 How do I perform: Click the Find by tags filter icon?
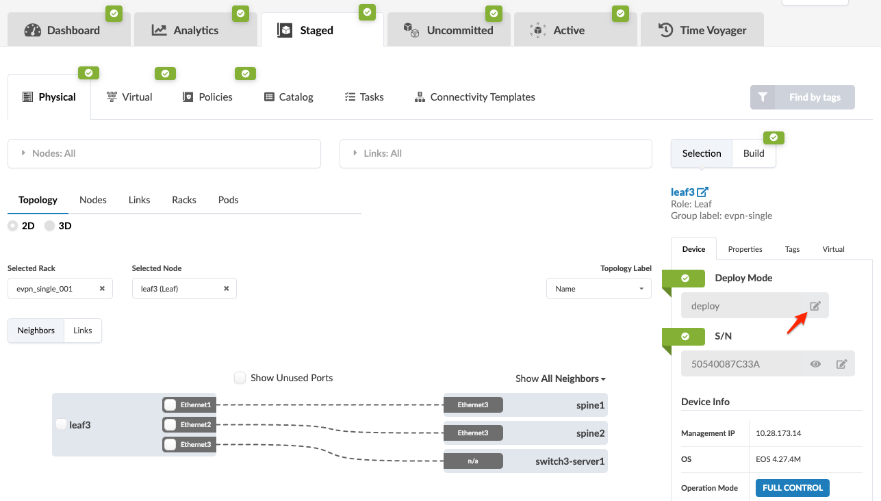tap(763, 97)
